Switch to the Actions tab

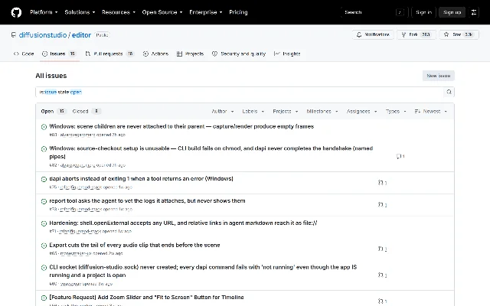(x=155, y=54)
